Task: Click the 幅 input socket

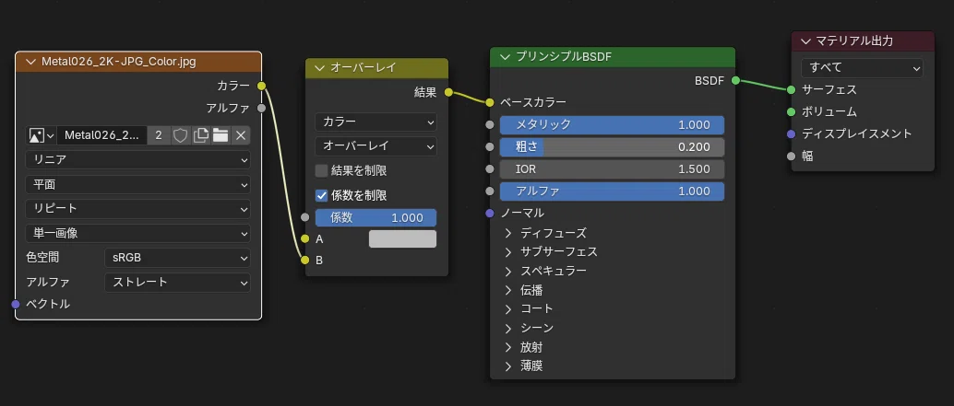Action: pos(791,156)
